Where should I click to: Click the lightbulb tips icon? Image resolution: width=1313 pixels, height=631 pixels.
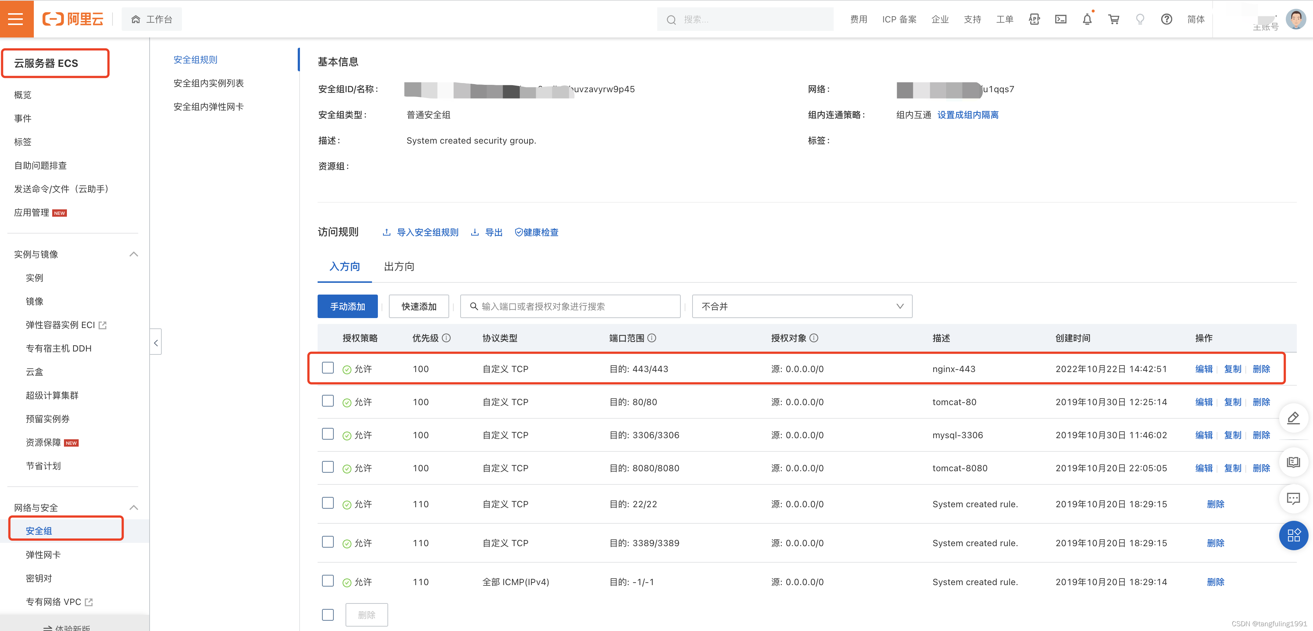coord(1140,19)
